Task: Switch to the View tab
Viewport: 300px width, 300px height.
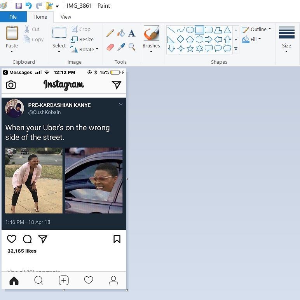Action: coord(66,17)
